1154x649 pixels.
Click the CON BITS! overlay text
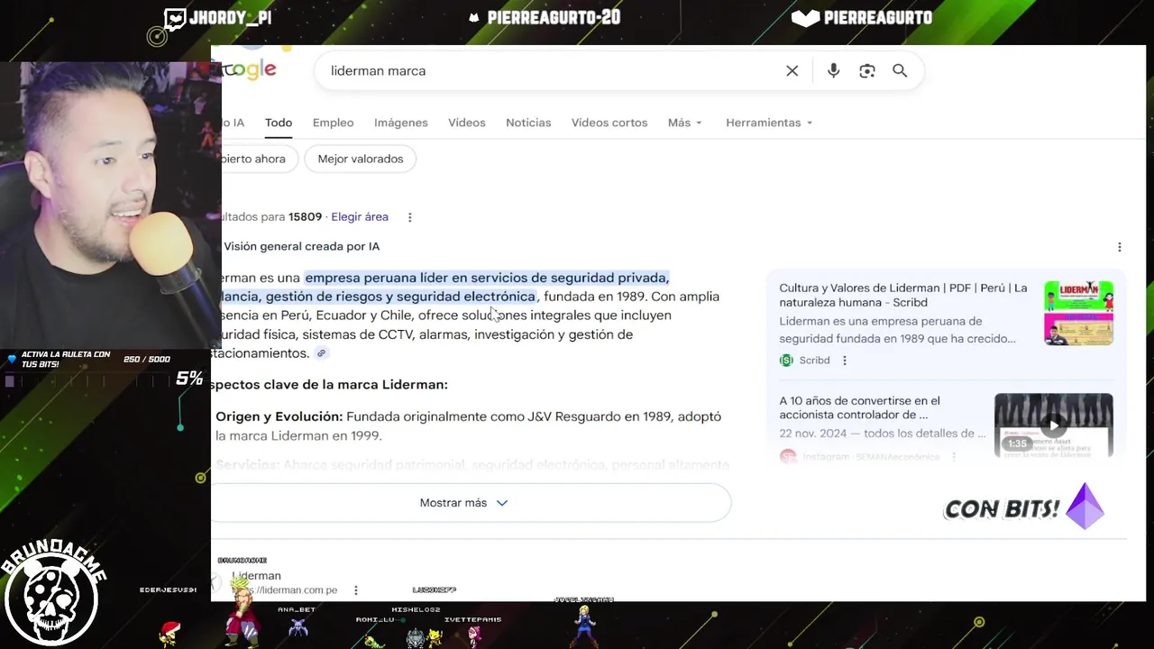click(x=1002, y=509)
